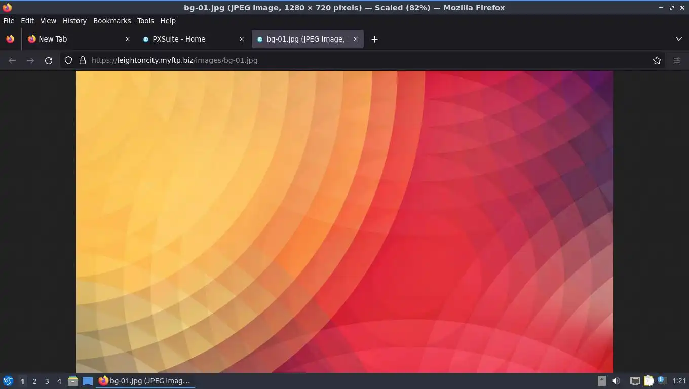Go forward one page

pos(30,60)
